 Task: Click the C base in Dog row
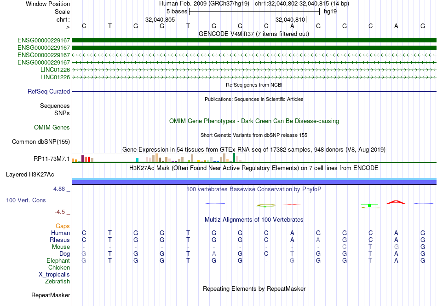(x=266, y=253)
